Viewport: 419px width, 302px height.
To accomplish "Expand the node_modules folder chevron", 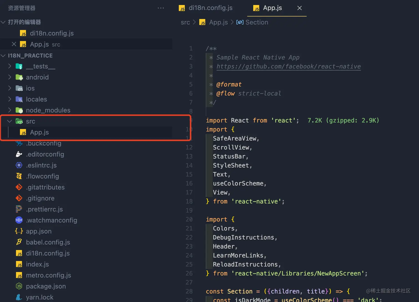I will point(10,110).
